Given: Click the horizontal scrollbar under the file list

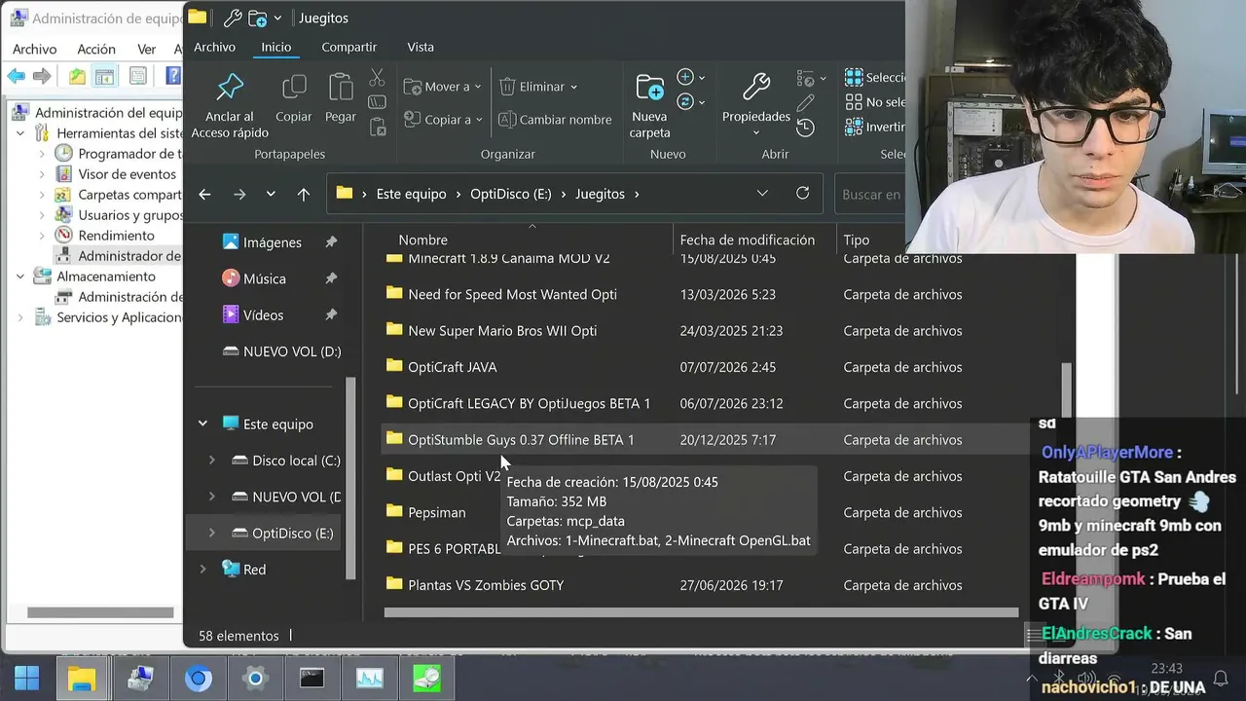Looking at the screenshot, I should (701, 612).
